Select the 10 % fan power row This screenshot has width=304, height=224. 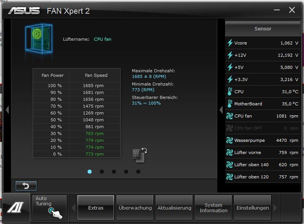click(x=76, y=147)
